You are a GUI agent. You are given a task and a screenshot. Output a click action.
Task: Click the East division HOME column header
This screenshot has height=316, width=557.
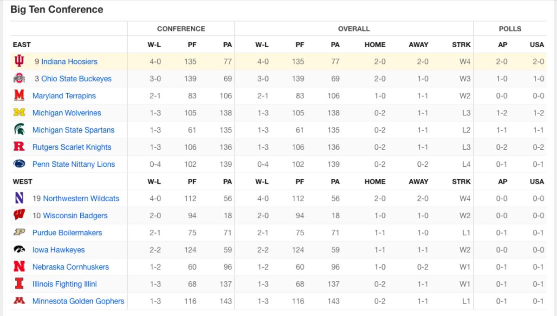tap(375, 44)
